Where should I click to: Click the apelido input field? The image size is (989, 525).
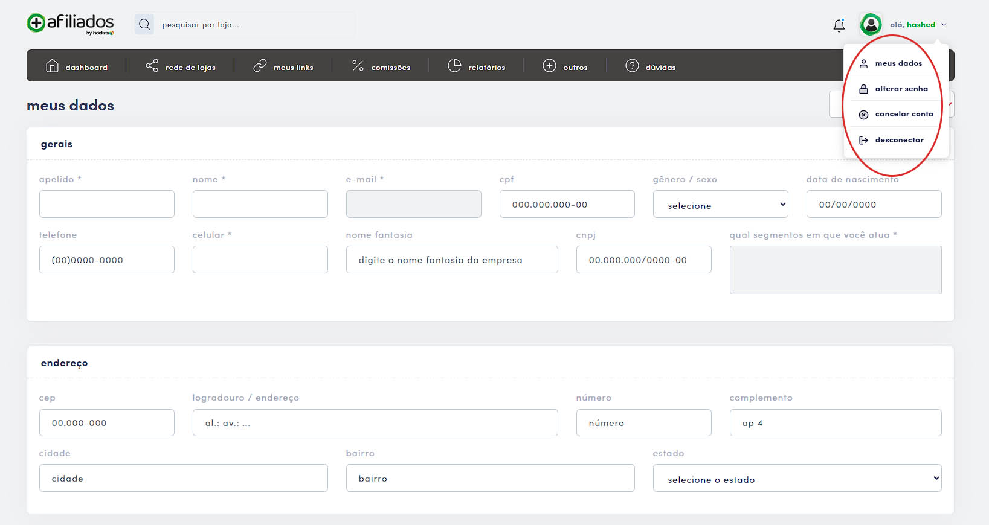107,204
